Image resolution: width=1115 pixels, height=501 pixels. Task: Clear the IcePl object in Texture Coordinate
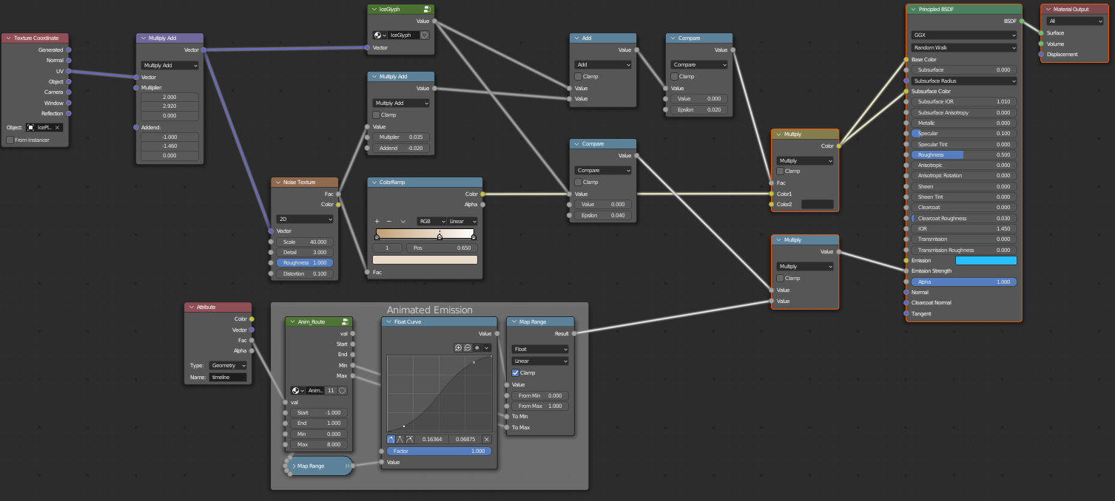(58, 128)
